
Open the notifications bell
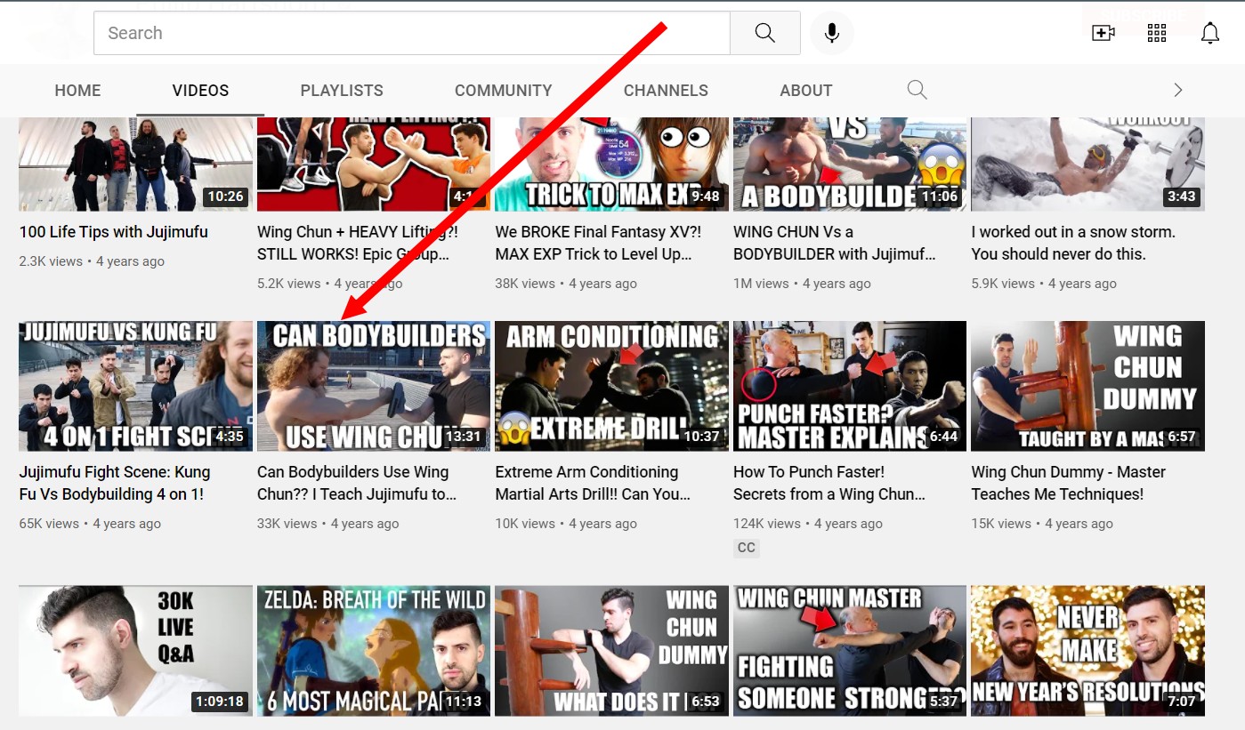[1210, 33]
